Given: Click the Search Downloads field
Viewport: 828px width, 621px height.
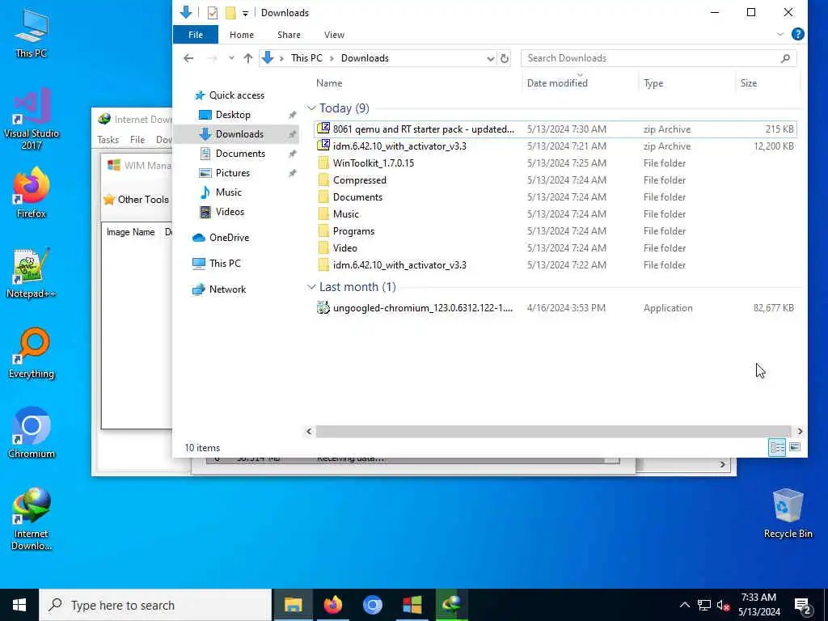Looking at the screenshot, I should tap(658, 58).
